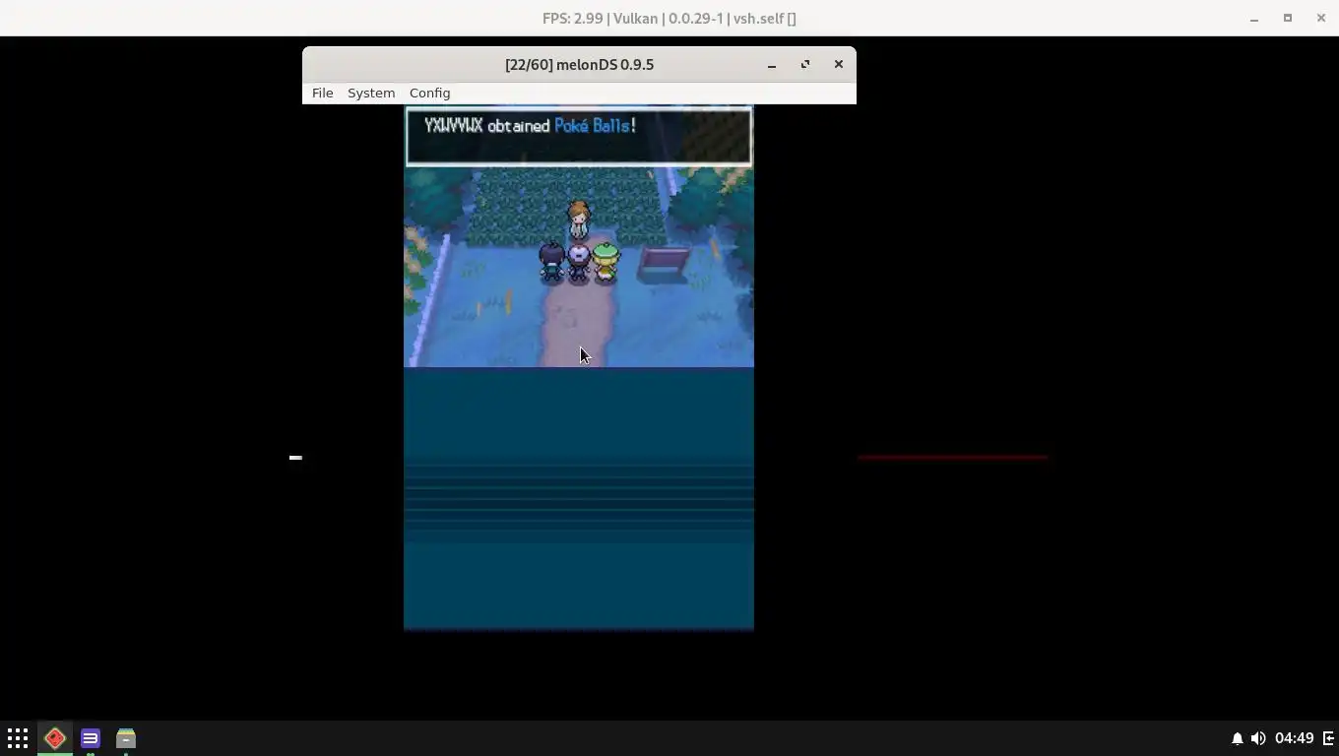The height and width of the screenshot is (756, 1339).
Task: Click the volume speaker icon
Action: click(1258, 738)
